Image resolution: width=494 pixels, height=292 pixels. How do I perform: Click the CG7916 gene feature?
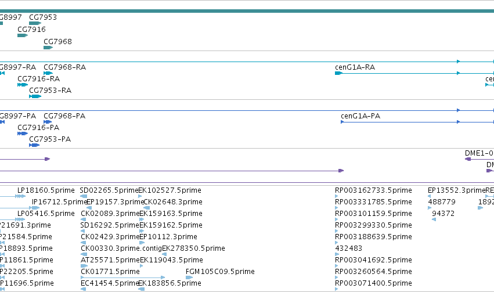coord(23,35)
